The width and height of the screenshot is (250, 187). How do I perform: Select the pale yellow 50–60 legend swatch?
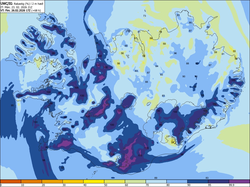point(114,182)
